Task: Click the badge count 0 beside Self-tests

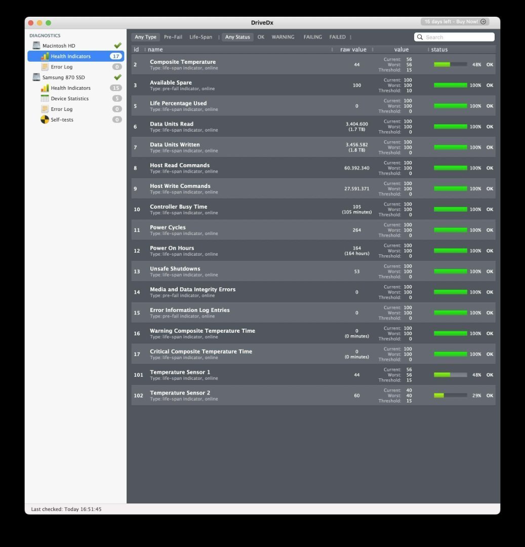Action: (x=117, y=120)
